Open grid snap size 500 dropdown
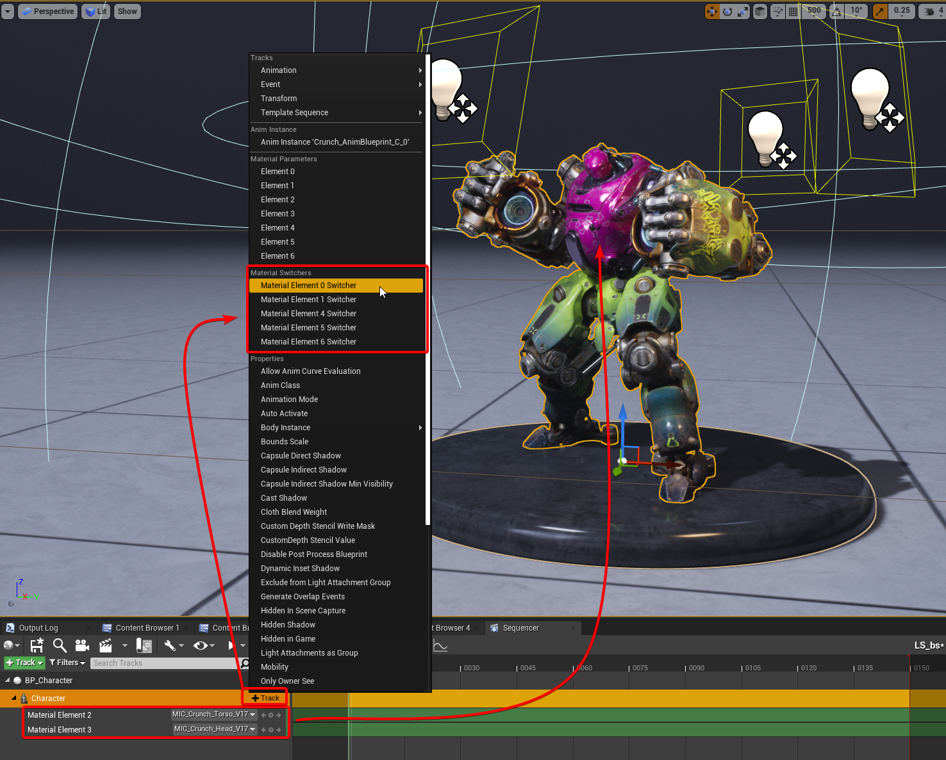The width and height of the screenshot is (946, 760). point(814,12)
